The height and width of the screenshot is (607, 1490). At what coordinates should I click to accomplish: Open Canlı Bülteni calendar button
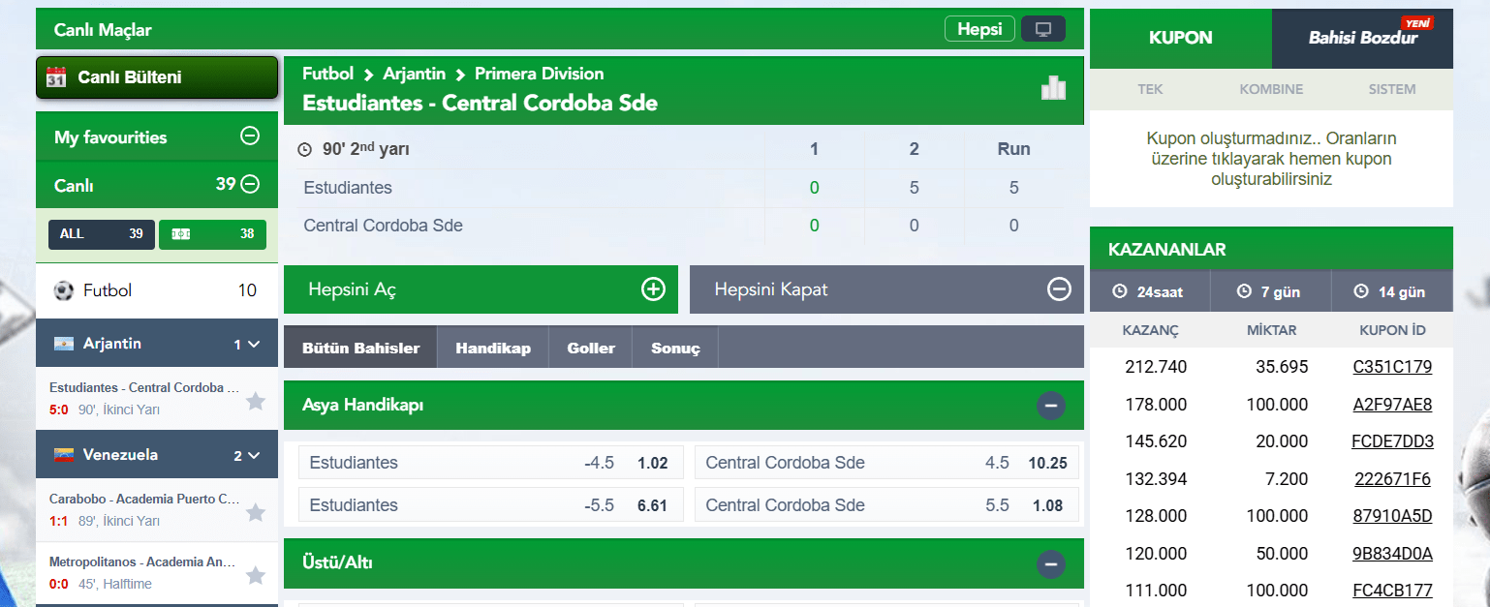click(x=157, y=77)
